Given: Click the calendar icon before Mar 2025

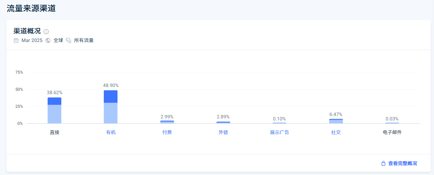Looking at the screenshot, I should tap(16, 41).
